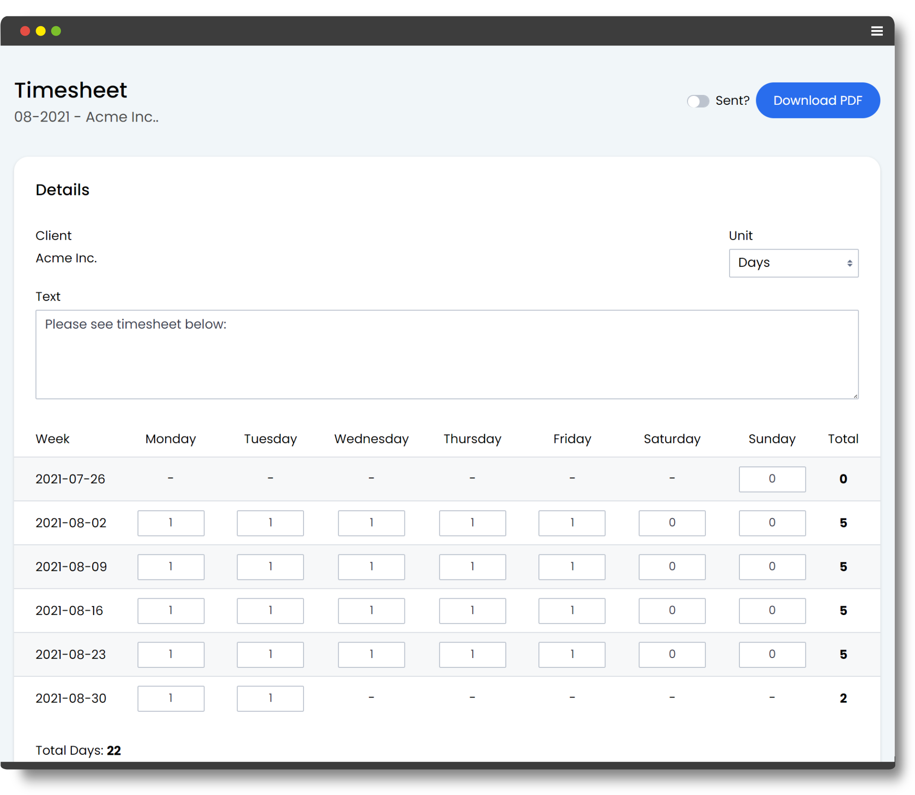915x795 pixels.
Task: Click the Saturday column header
Action: [x=672, y=439]
